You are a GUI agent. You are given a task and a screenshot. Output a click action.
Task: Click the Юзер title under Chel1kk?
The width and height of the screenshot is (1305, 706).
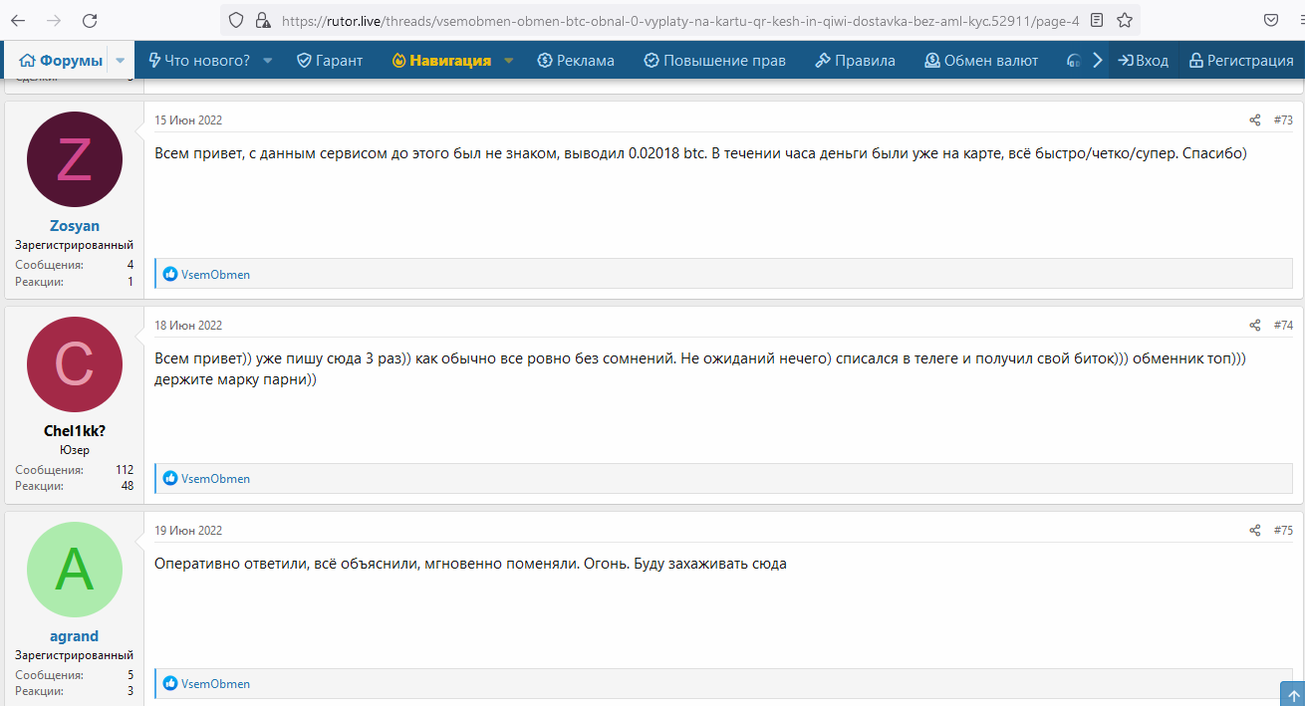click(75, 450)
